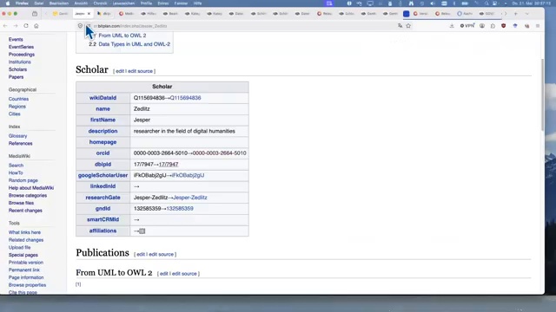Open the Chronik menu in the menu bar
This screenshot has width=556, height=312.
click(100, 3)
